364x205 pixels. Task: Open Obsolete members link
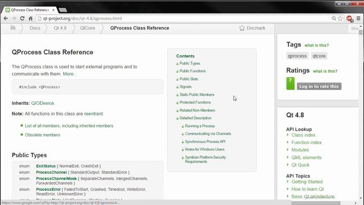pyautogui.click(x=43, y=135)
